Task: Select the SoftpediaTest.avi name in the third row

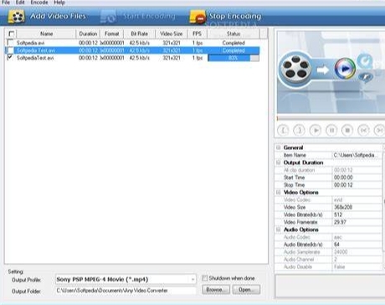Action: [35, 58]
